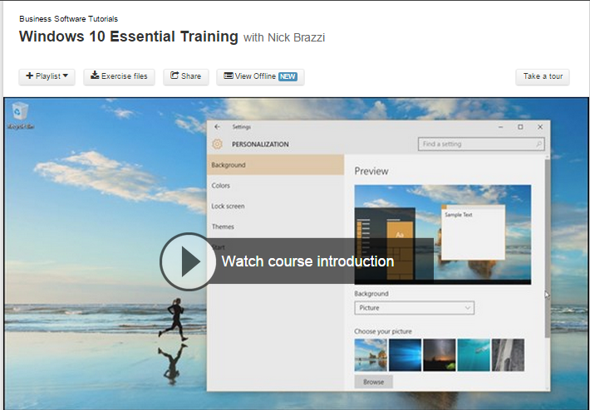Viewport: 590px width, 410px height.
Task: Select Lock screen in sidebar
Action: click(275, 207)
